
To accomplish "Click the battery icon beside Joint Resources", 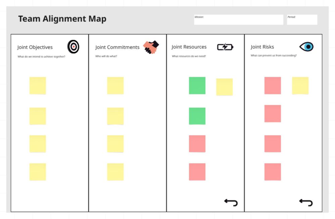I will click(x=225, y=47).
